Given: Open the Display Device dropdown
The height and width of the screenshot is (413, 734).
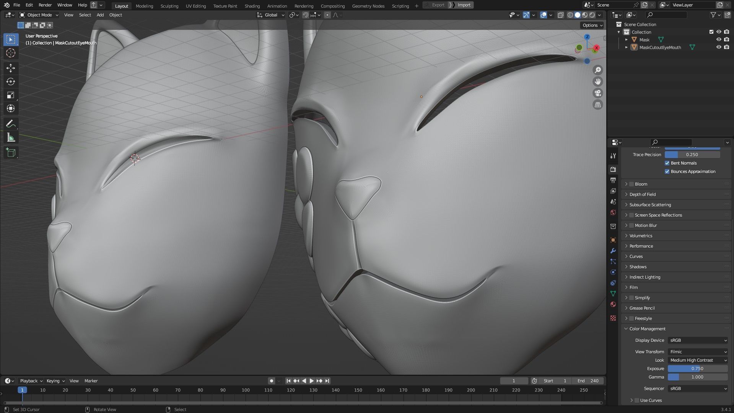Looking at the screenshot, I should point(698,340).
